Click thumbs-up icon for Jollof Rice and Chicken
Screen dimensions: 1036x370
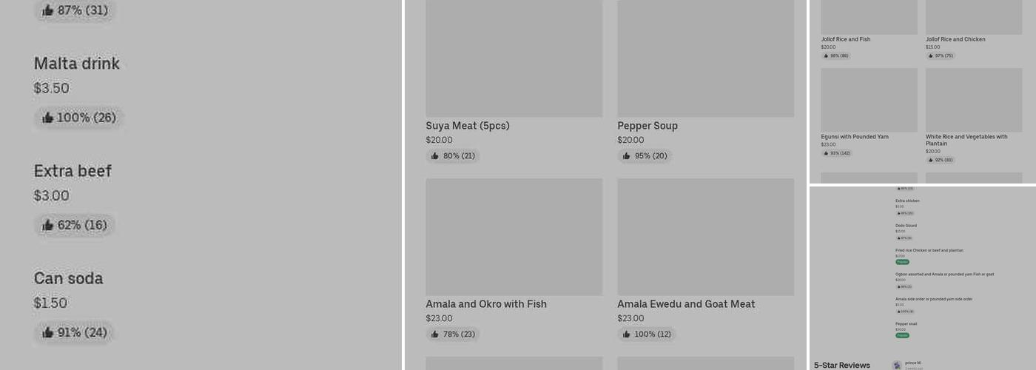click(931, 55)
